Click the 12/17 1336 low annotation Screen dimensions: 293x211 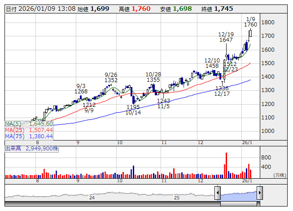tap(222, 91)
